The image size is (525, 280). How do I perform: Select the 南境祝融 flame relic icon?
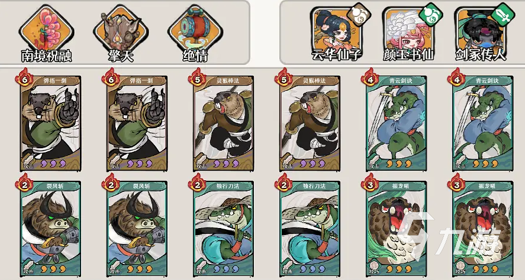pos(47,30)
